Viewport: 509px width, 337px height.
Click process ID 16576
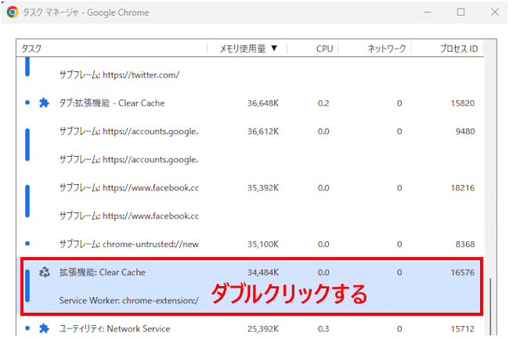pos(463,272)
